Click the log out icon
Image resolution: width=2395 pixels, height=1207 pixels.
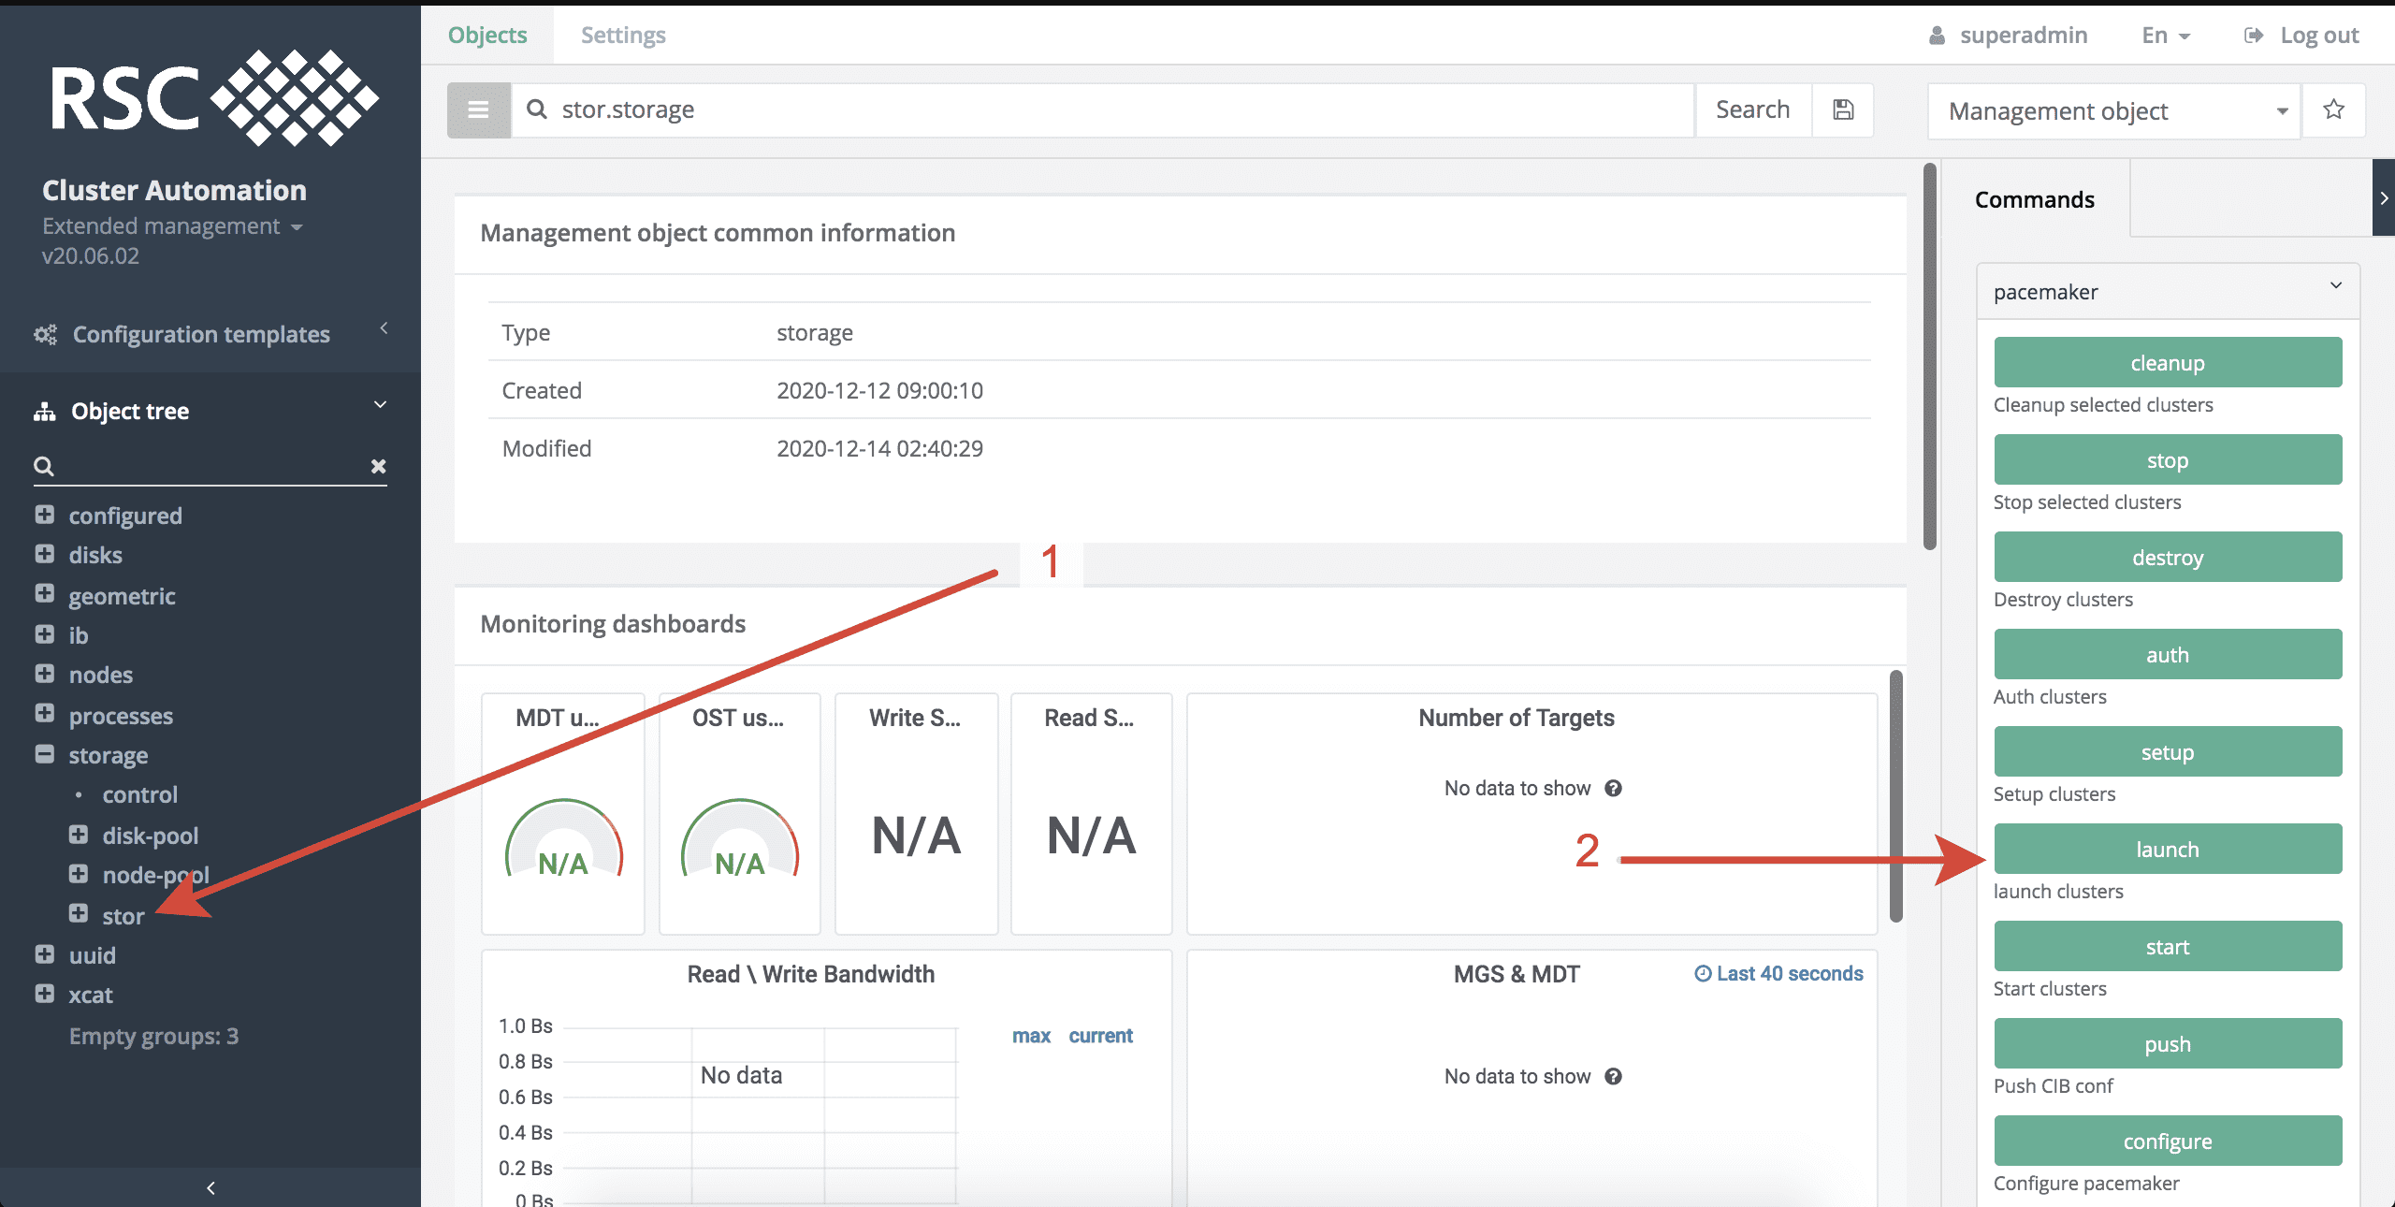tap(2253, 35)
